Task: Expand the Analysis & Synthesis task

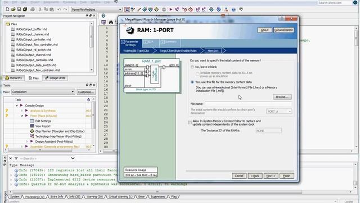Action: click(x=22, y=111)
